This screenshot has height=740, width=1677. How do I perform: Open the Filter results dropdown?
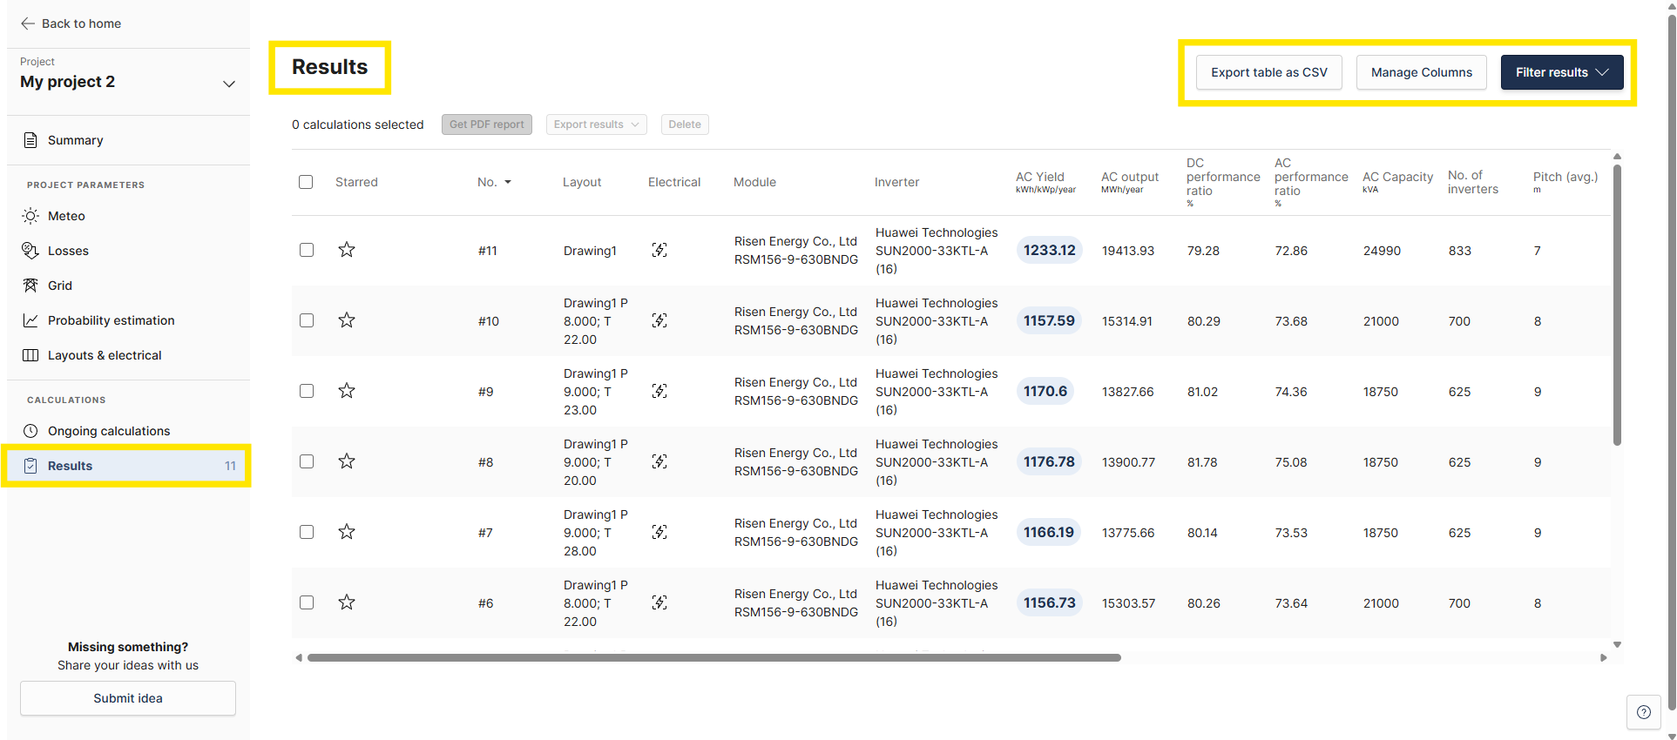tap(1562, 72)
